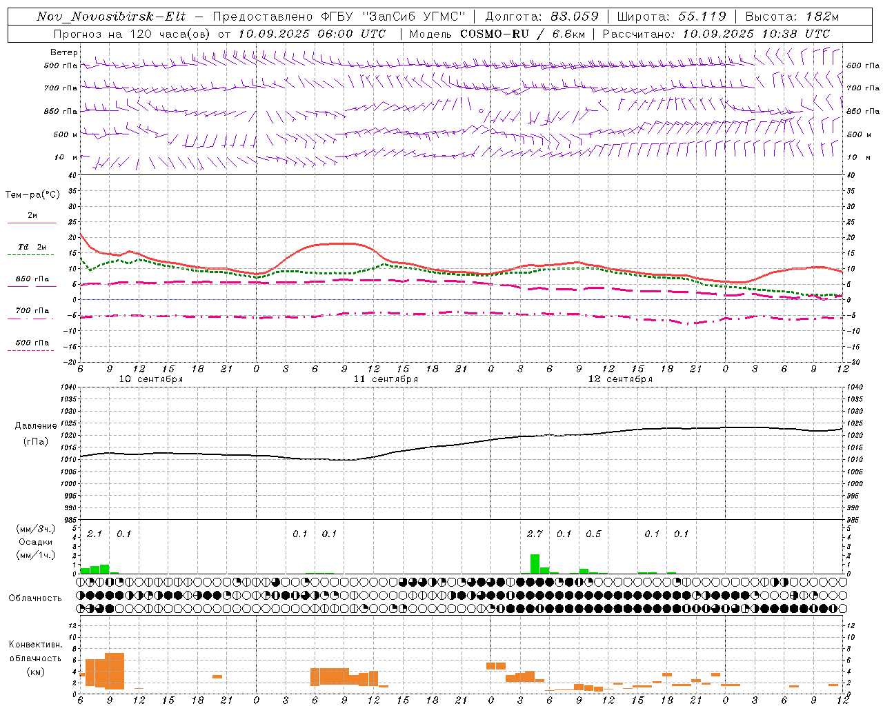The image size is (883, 706).
Task: Select the "ЗапСиб УГМС" provider text
Action: (x=414, y=17)
